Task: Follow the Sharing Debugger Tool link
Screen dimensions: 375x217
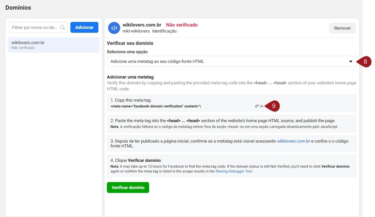Action: click(234, 171)
